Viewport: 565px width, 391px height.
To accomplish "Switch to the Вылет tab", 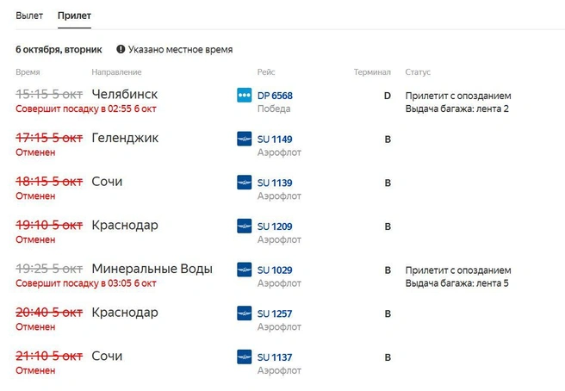I will [29, 16].
